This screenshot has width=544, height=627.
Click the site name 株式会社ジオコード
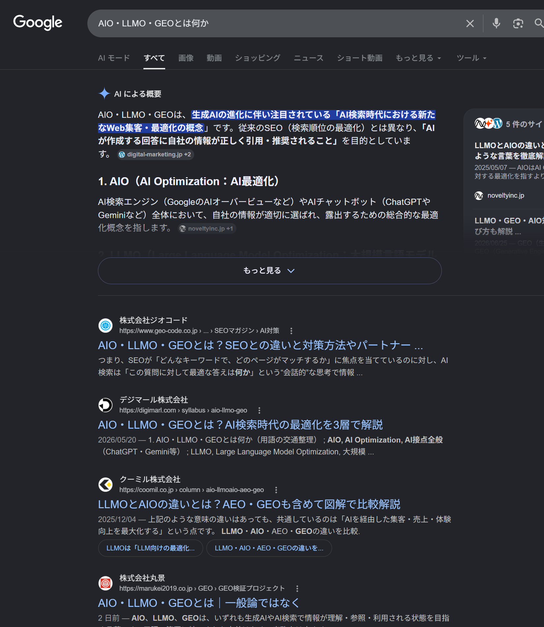pyautogui.click(x=154, y=320)
